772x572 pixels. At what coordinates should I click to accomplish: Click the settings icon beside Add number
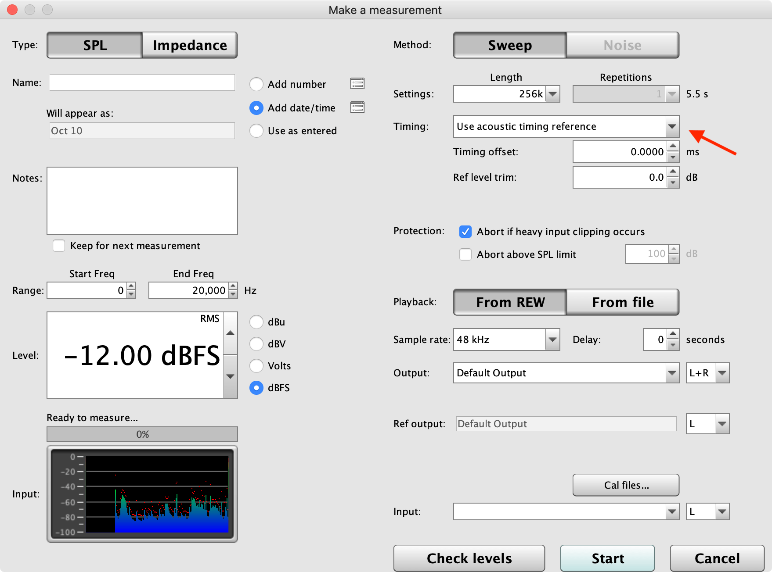pos(357,83)
